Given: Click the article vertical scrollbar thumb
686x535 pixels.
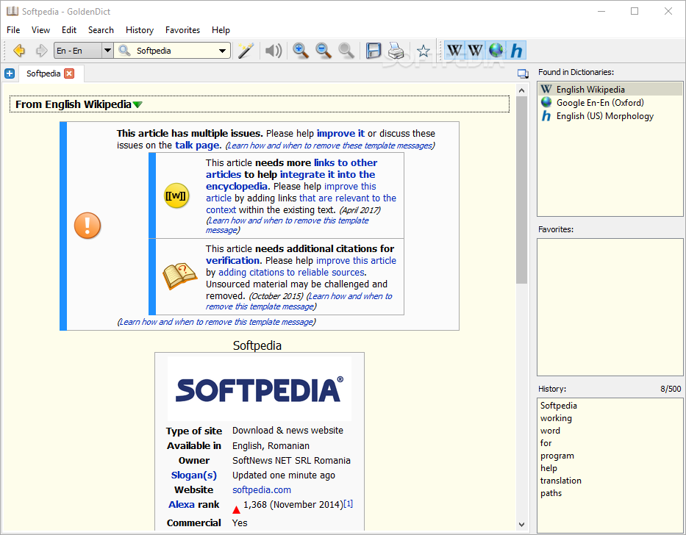Looking at the screenshot, I should (521, 190).
